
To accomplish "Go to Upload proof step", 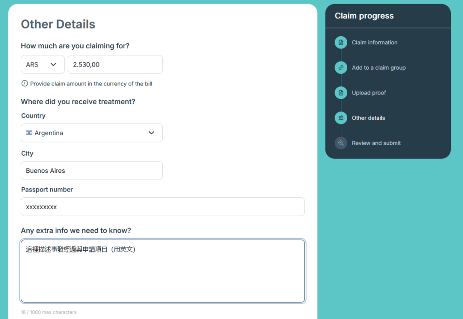I will coord(369,93).
